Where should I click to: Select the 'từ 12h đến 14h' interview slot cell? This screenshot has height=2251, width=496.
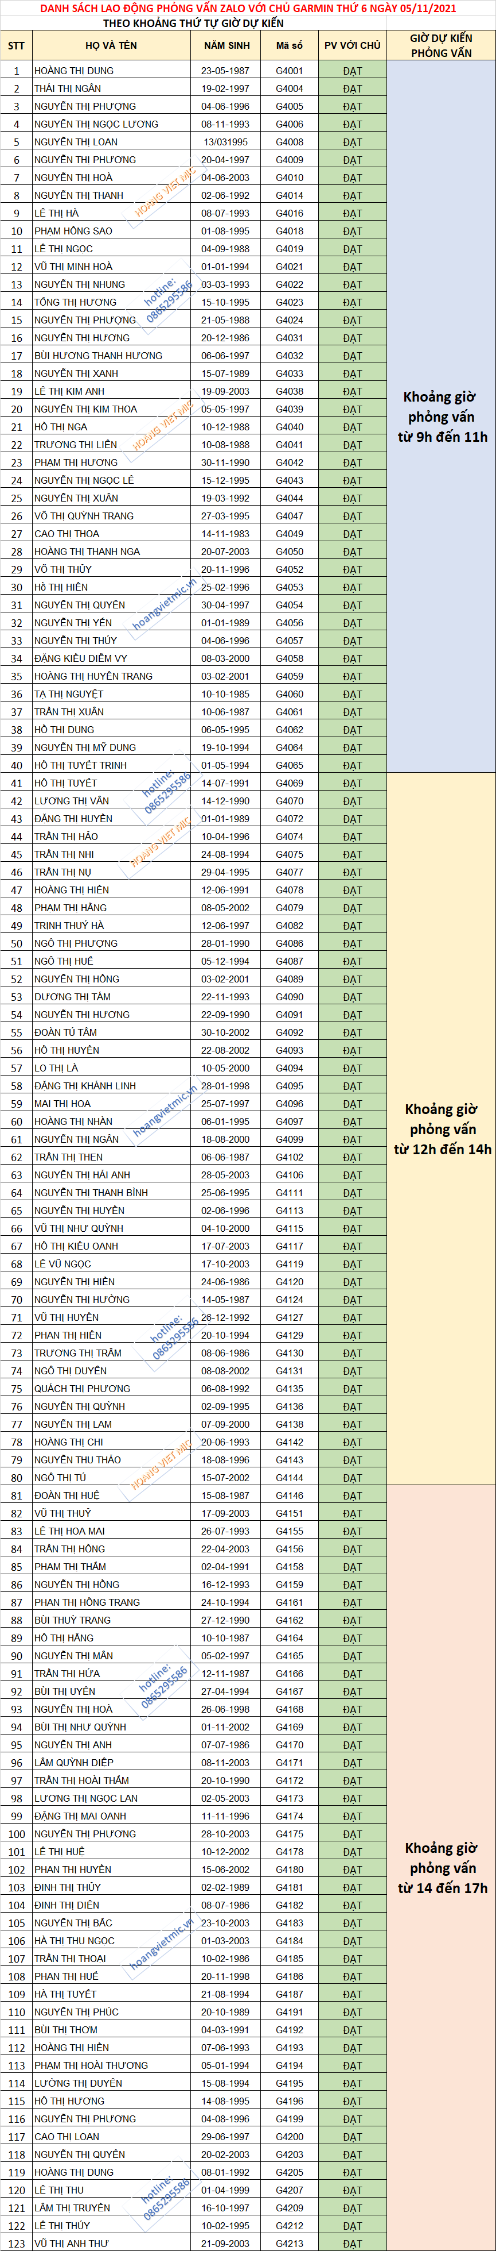pyautogui.click(x=442, y=1129)
